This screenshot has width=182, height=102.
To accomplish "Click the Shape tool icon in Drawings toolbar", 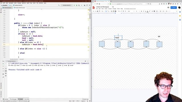I will [111, 11].
